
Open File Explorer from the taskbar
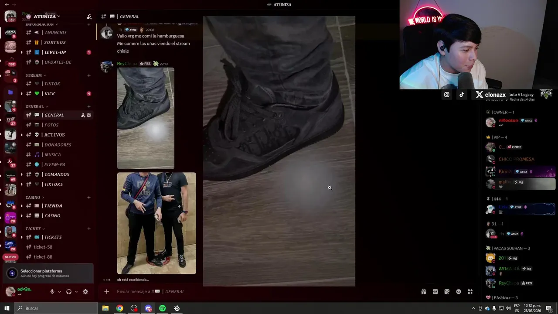click(x=105, y=308)
